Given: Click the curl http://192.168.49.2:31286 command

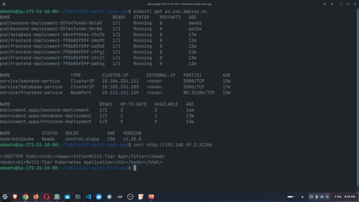Looking at the screenshot, I should pyautogui.click(x=173, y=145).
